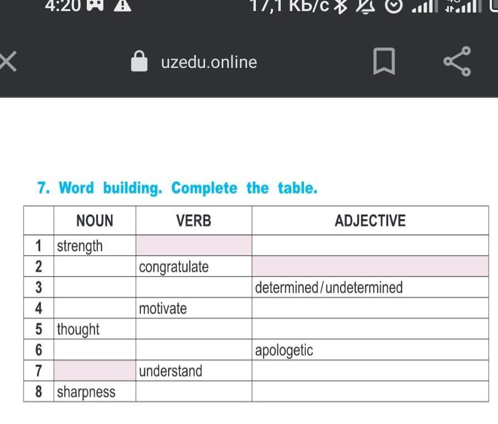Tap the Bluetooth status icon
The image size is (498, 424).
[x=342, y=6]
